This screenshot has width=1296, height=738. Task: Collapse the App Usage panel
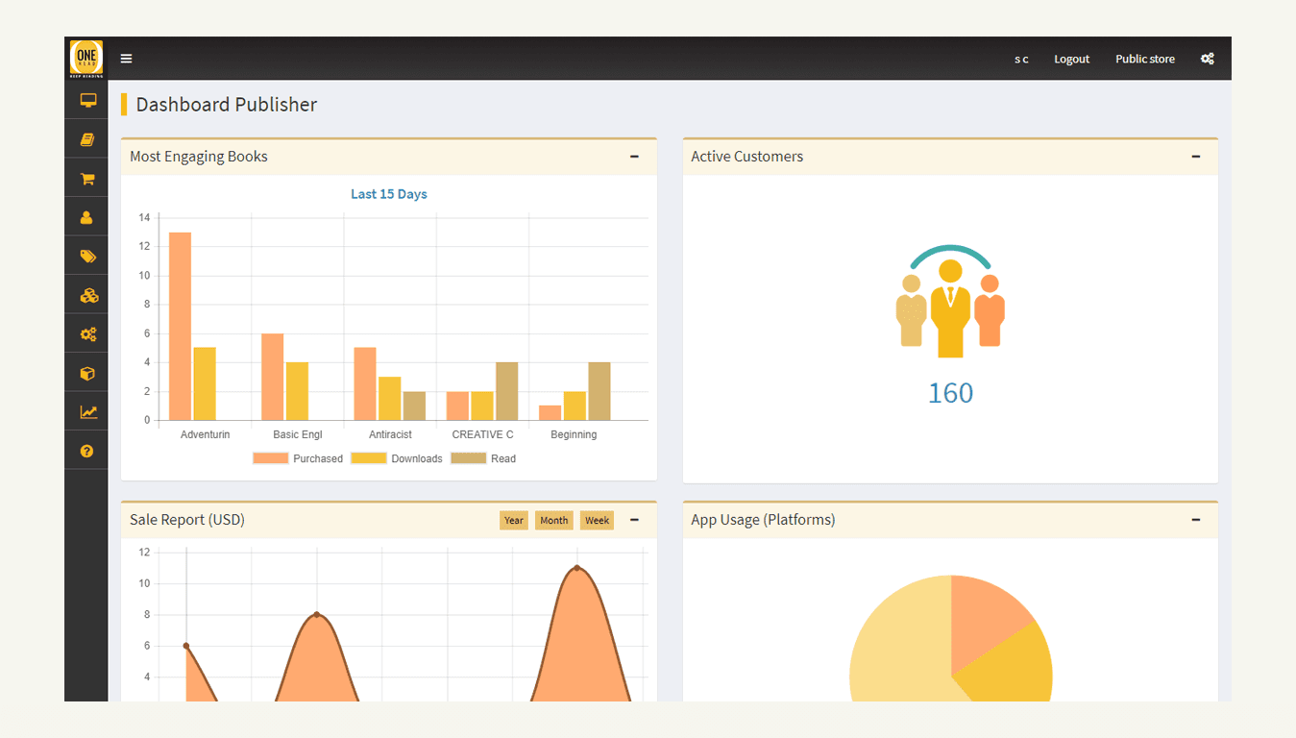coord(1195,520)
